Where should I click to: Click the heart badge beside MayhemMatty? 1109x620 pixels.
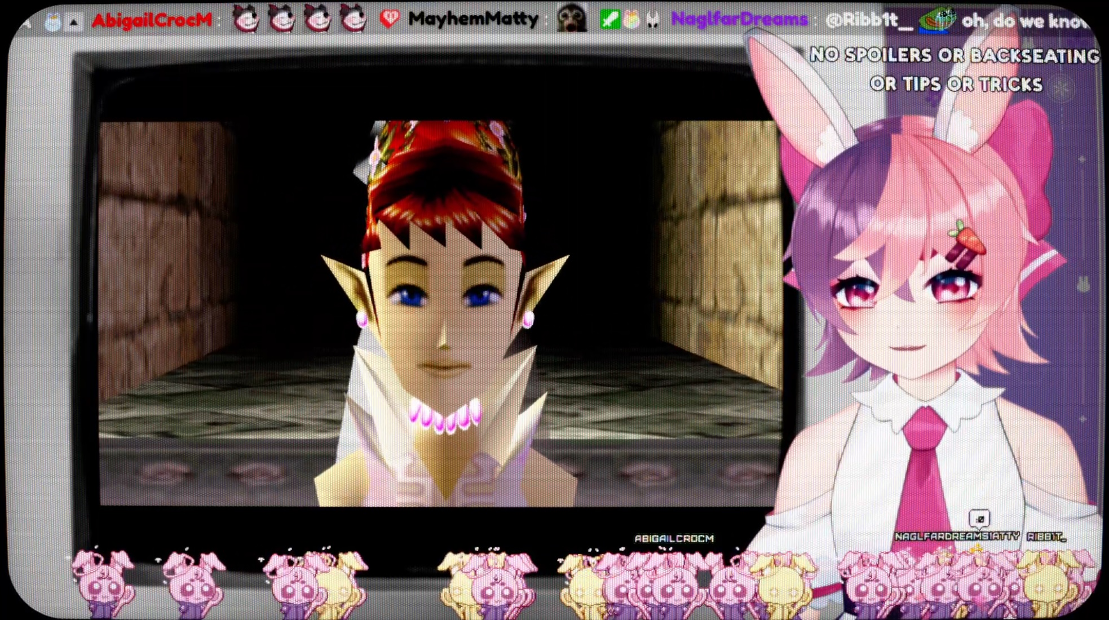click(389, 19)
